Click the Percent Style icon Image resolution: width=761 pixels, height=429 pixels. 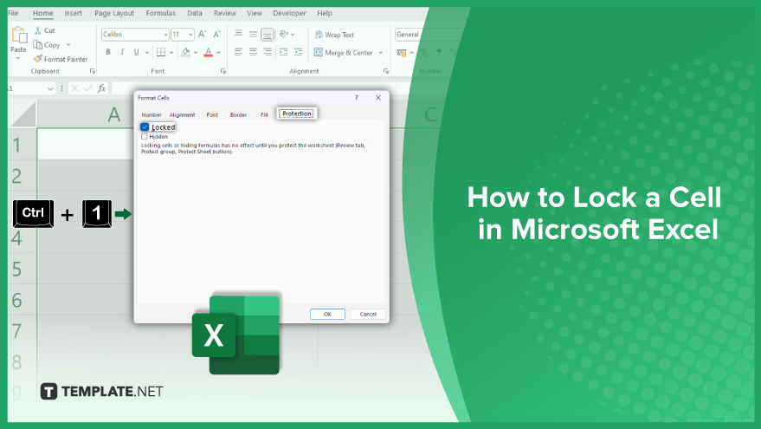tap(424, 53)
